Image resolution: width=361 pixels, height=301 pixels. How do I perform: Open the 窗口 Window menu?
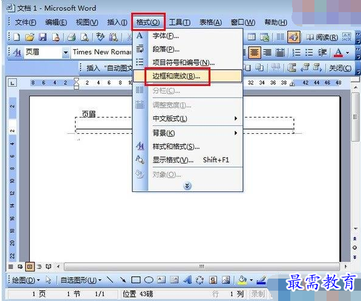pyautogui.click(x=243, y=22)
